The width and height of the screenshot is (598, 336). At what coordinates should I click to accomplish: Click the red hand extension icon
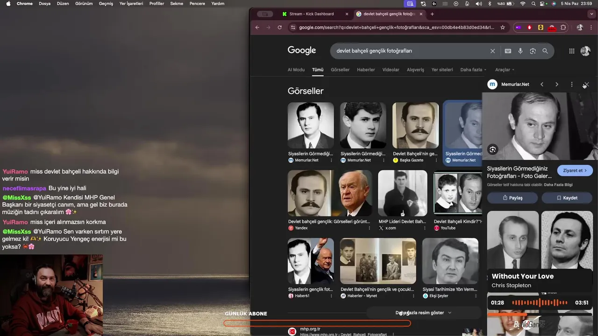point(529,28)
